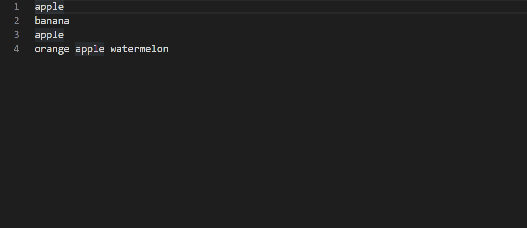This screenshot has height=228, width=527.
Task: Click the word apple on line 3
Action: [49, 35]
